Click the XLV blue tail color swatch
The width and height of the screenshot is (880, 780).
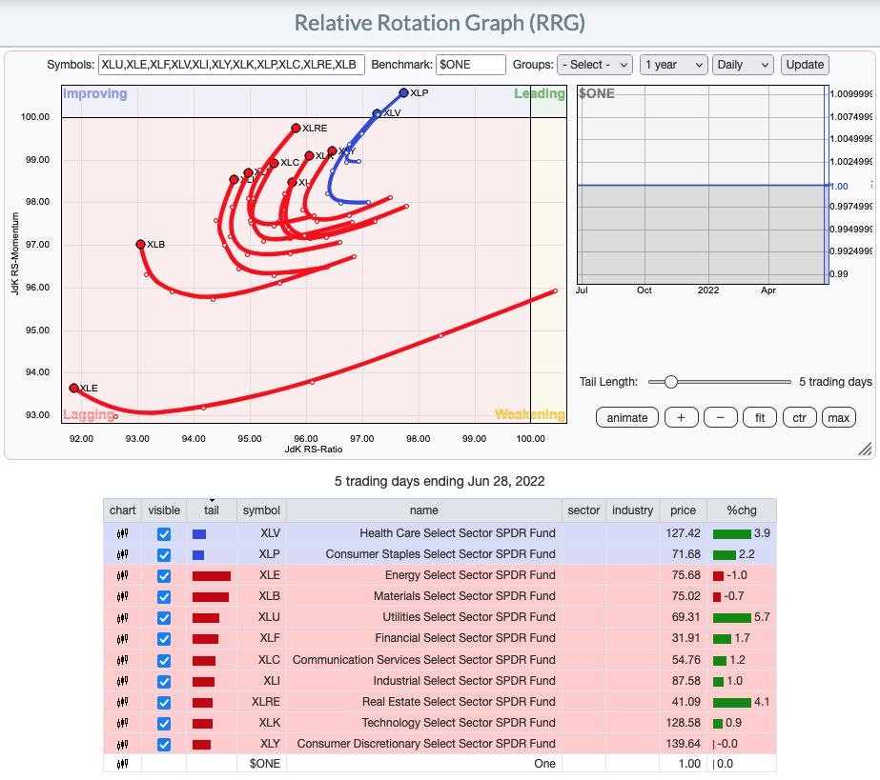click(x=199, y=534)
